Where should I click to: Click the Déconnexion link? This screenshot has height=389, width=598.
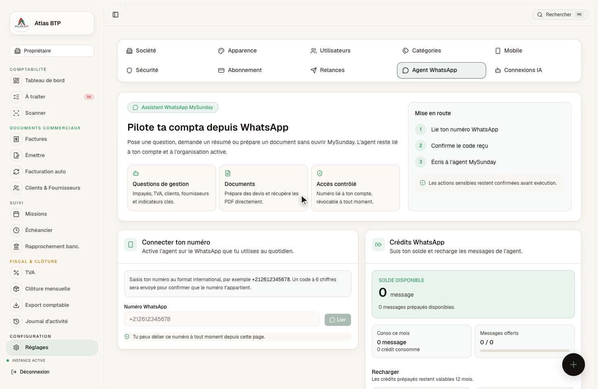pyautogui.click(x=30, y=372)
